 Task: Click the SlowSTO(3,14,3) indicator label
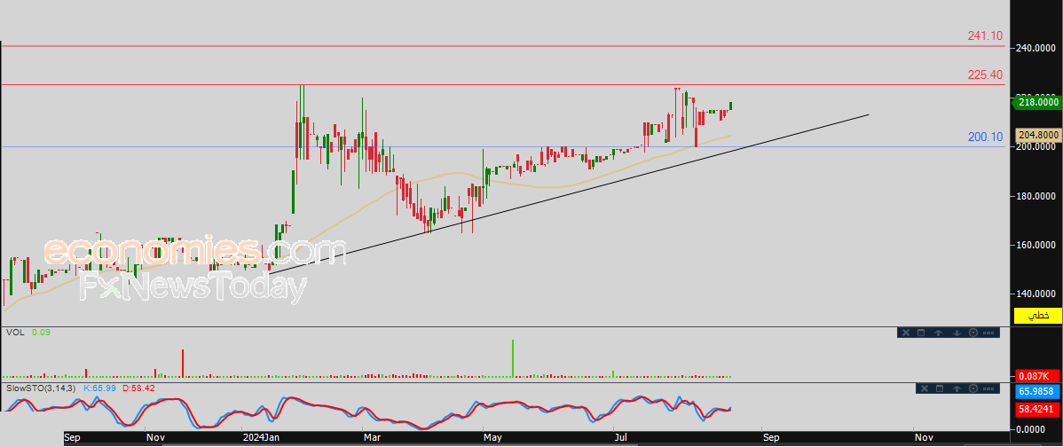(x=42, y=388)
